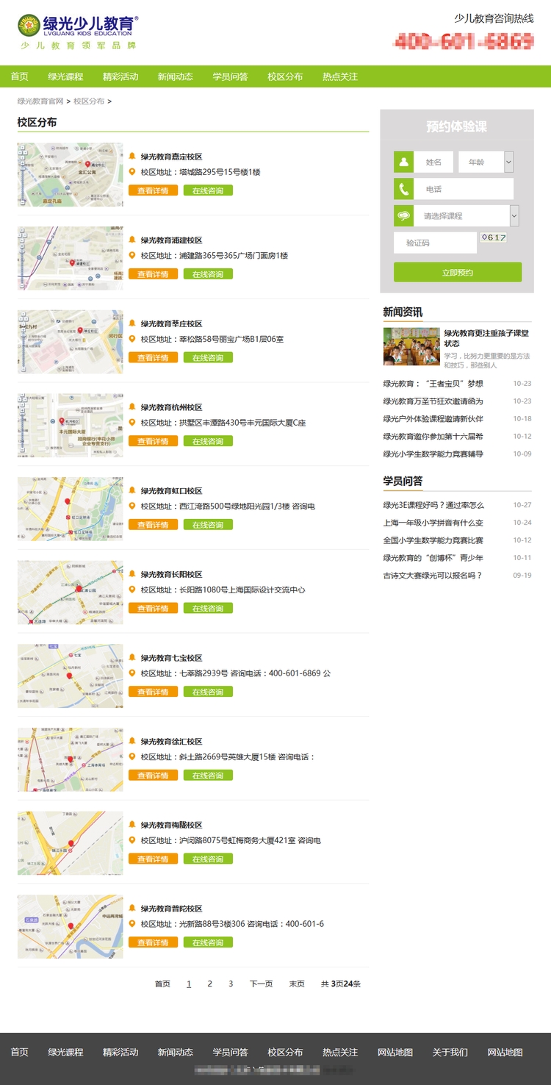The image size is (551, 1085).
Task: Click the bell icon beside 绿光教育长阳校区
Action: click(x=132, y=574)
